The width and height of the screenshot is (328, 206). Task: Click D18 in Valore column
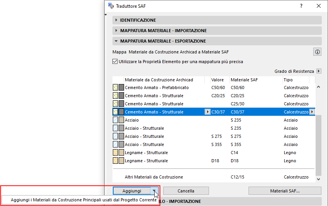click(x=215, y=161)
